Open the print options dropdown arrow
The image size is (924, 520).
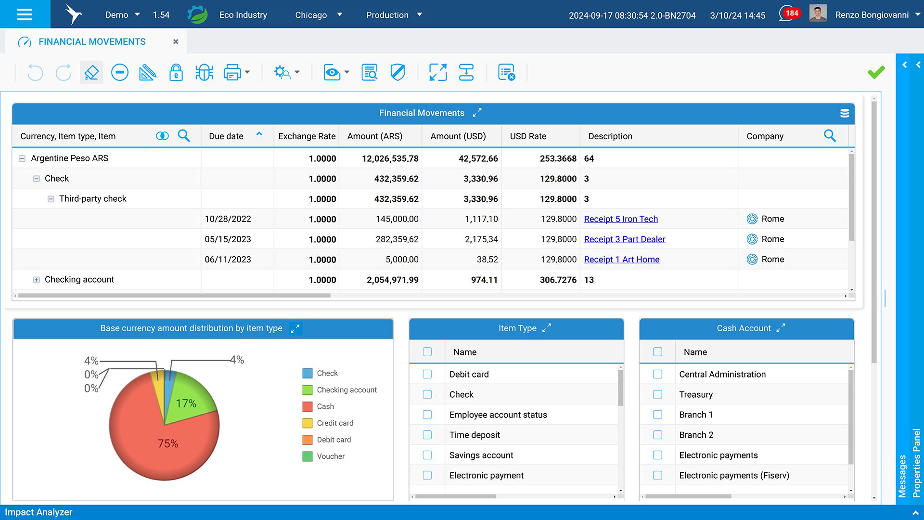[247, 73]
